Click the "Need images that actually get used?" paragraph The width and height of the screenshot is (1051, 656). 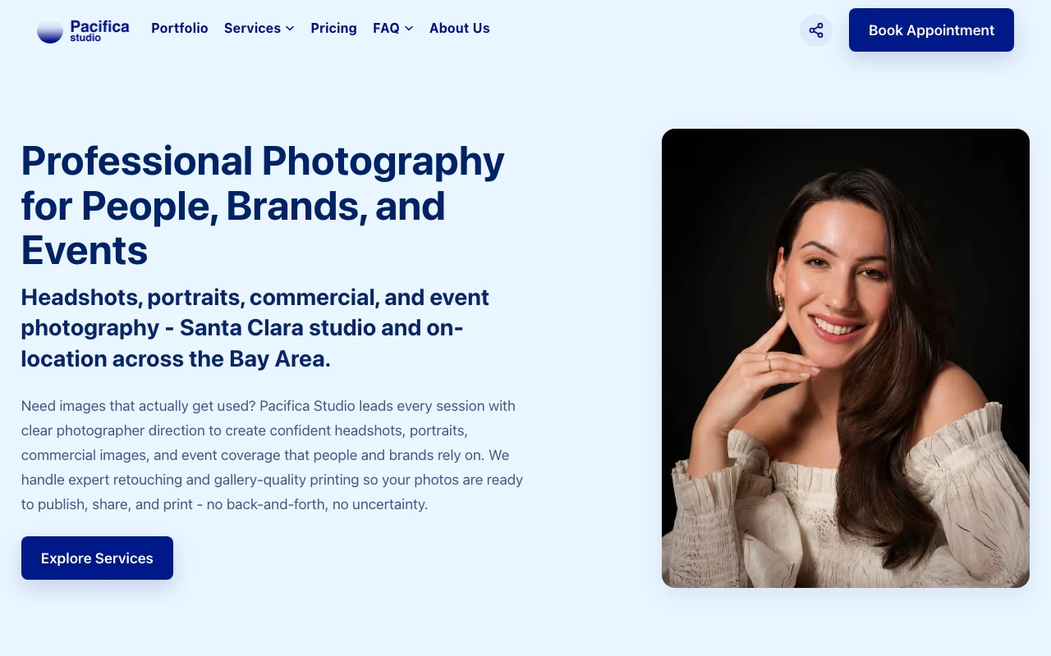[x=271, y=454]
